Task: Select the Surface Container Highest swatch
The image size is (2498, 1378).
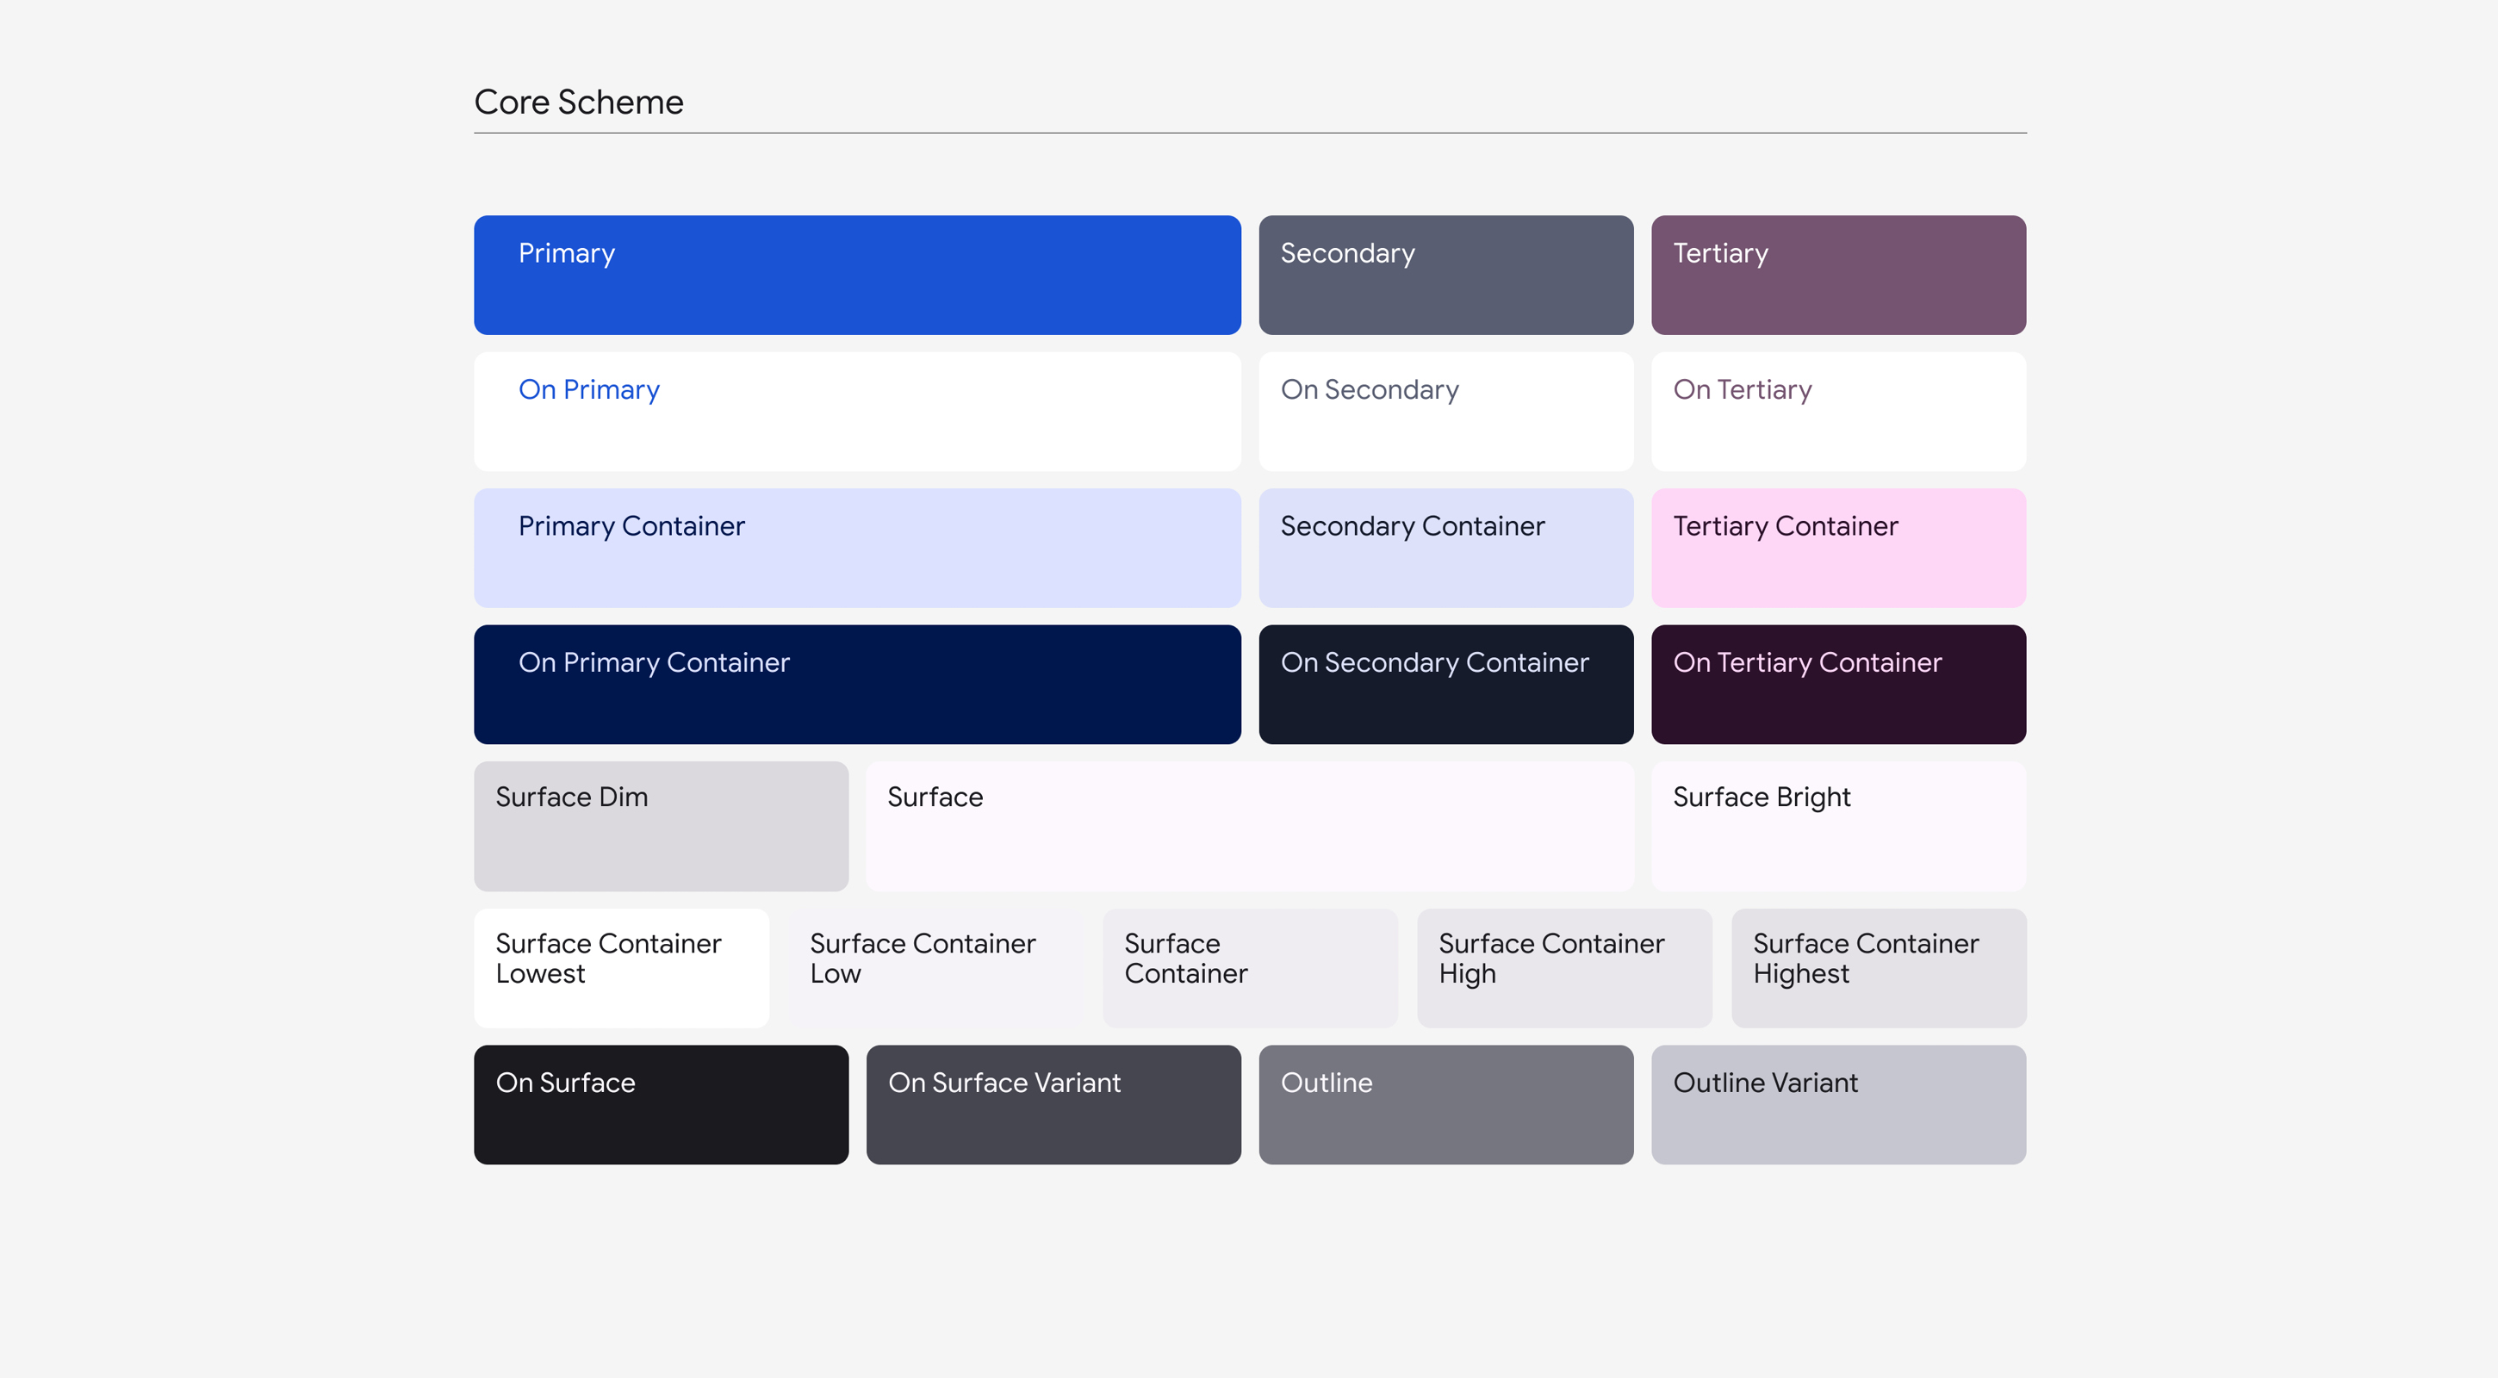Action: pos(1878,967)
